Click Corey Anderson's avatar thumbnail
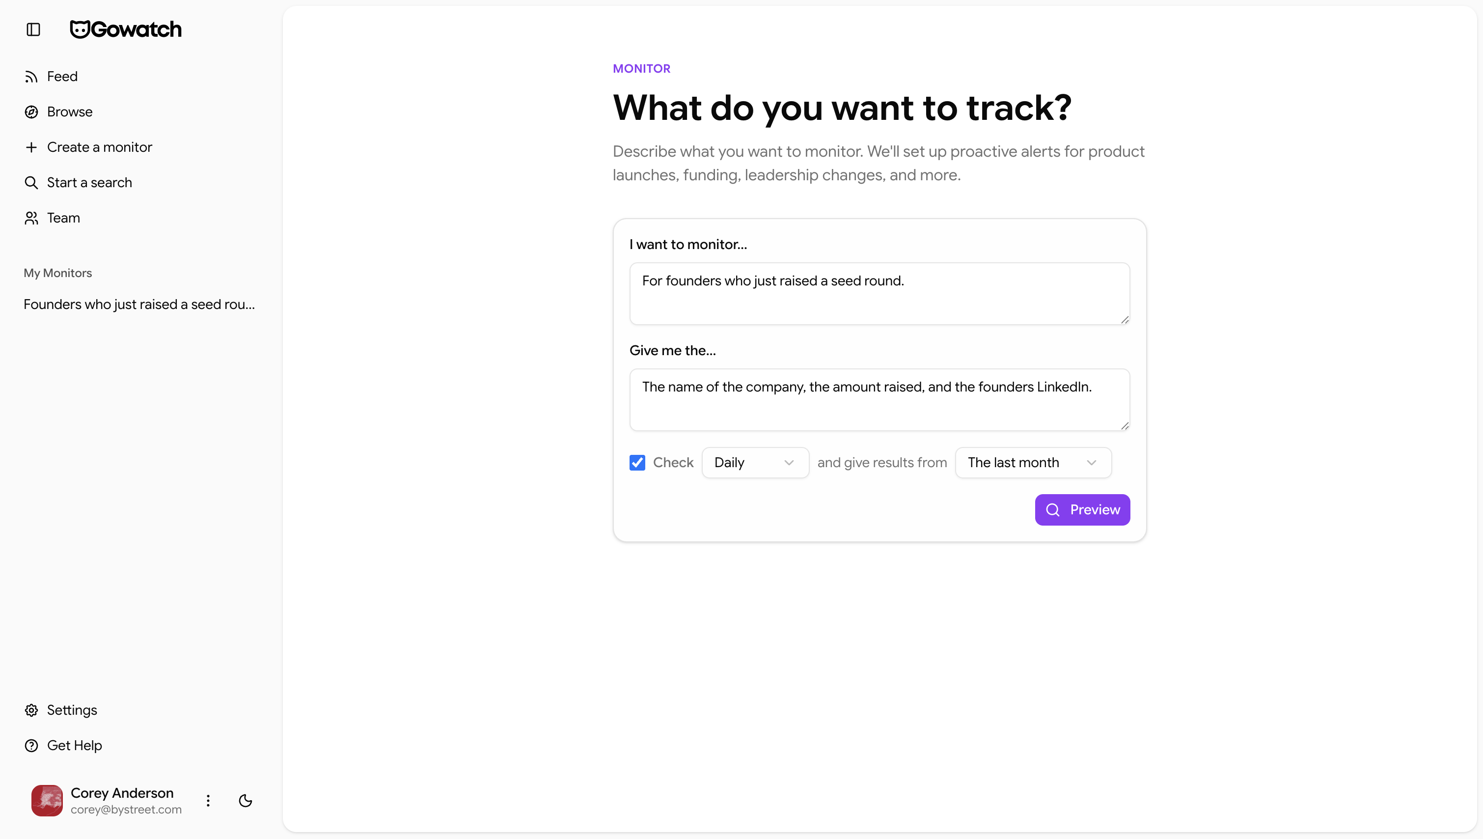 pos(47,800)
